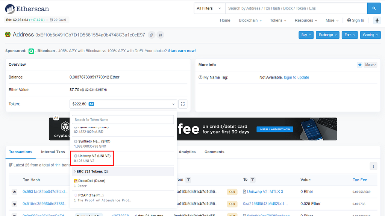Viewport: 385px width, 216px height.
Task: Click the blue search magnifier button
Action: click(x=374, y=8)
